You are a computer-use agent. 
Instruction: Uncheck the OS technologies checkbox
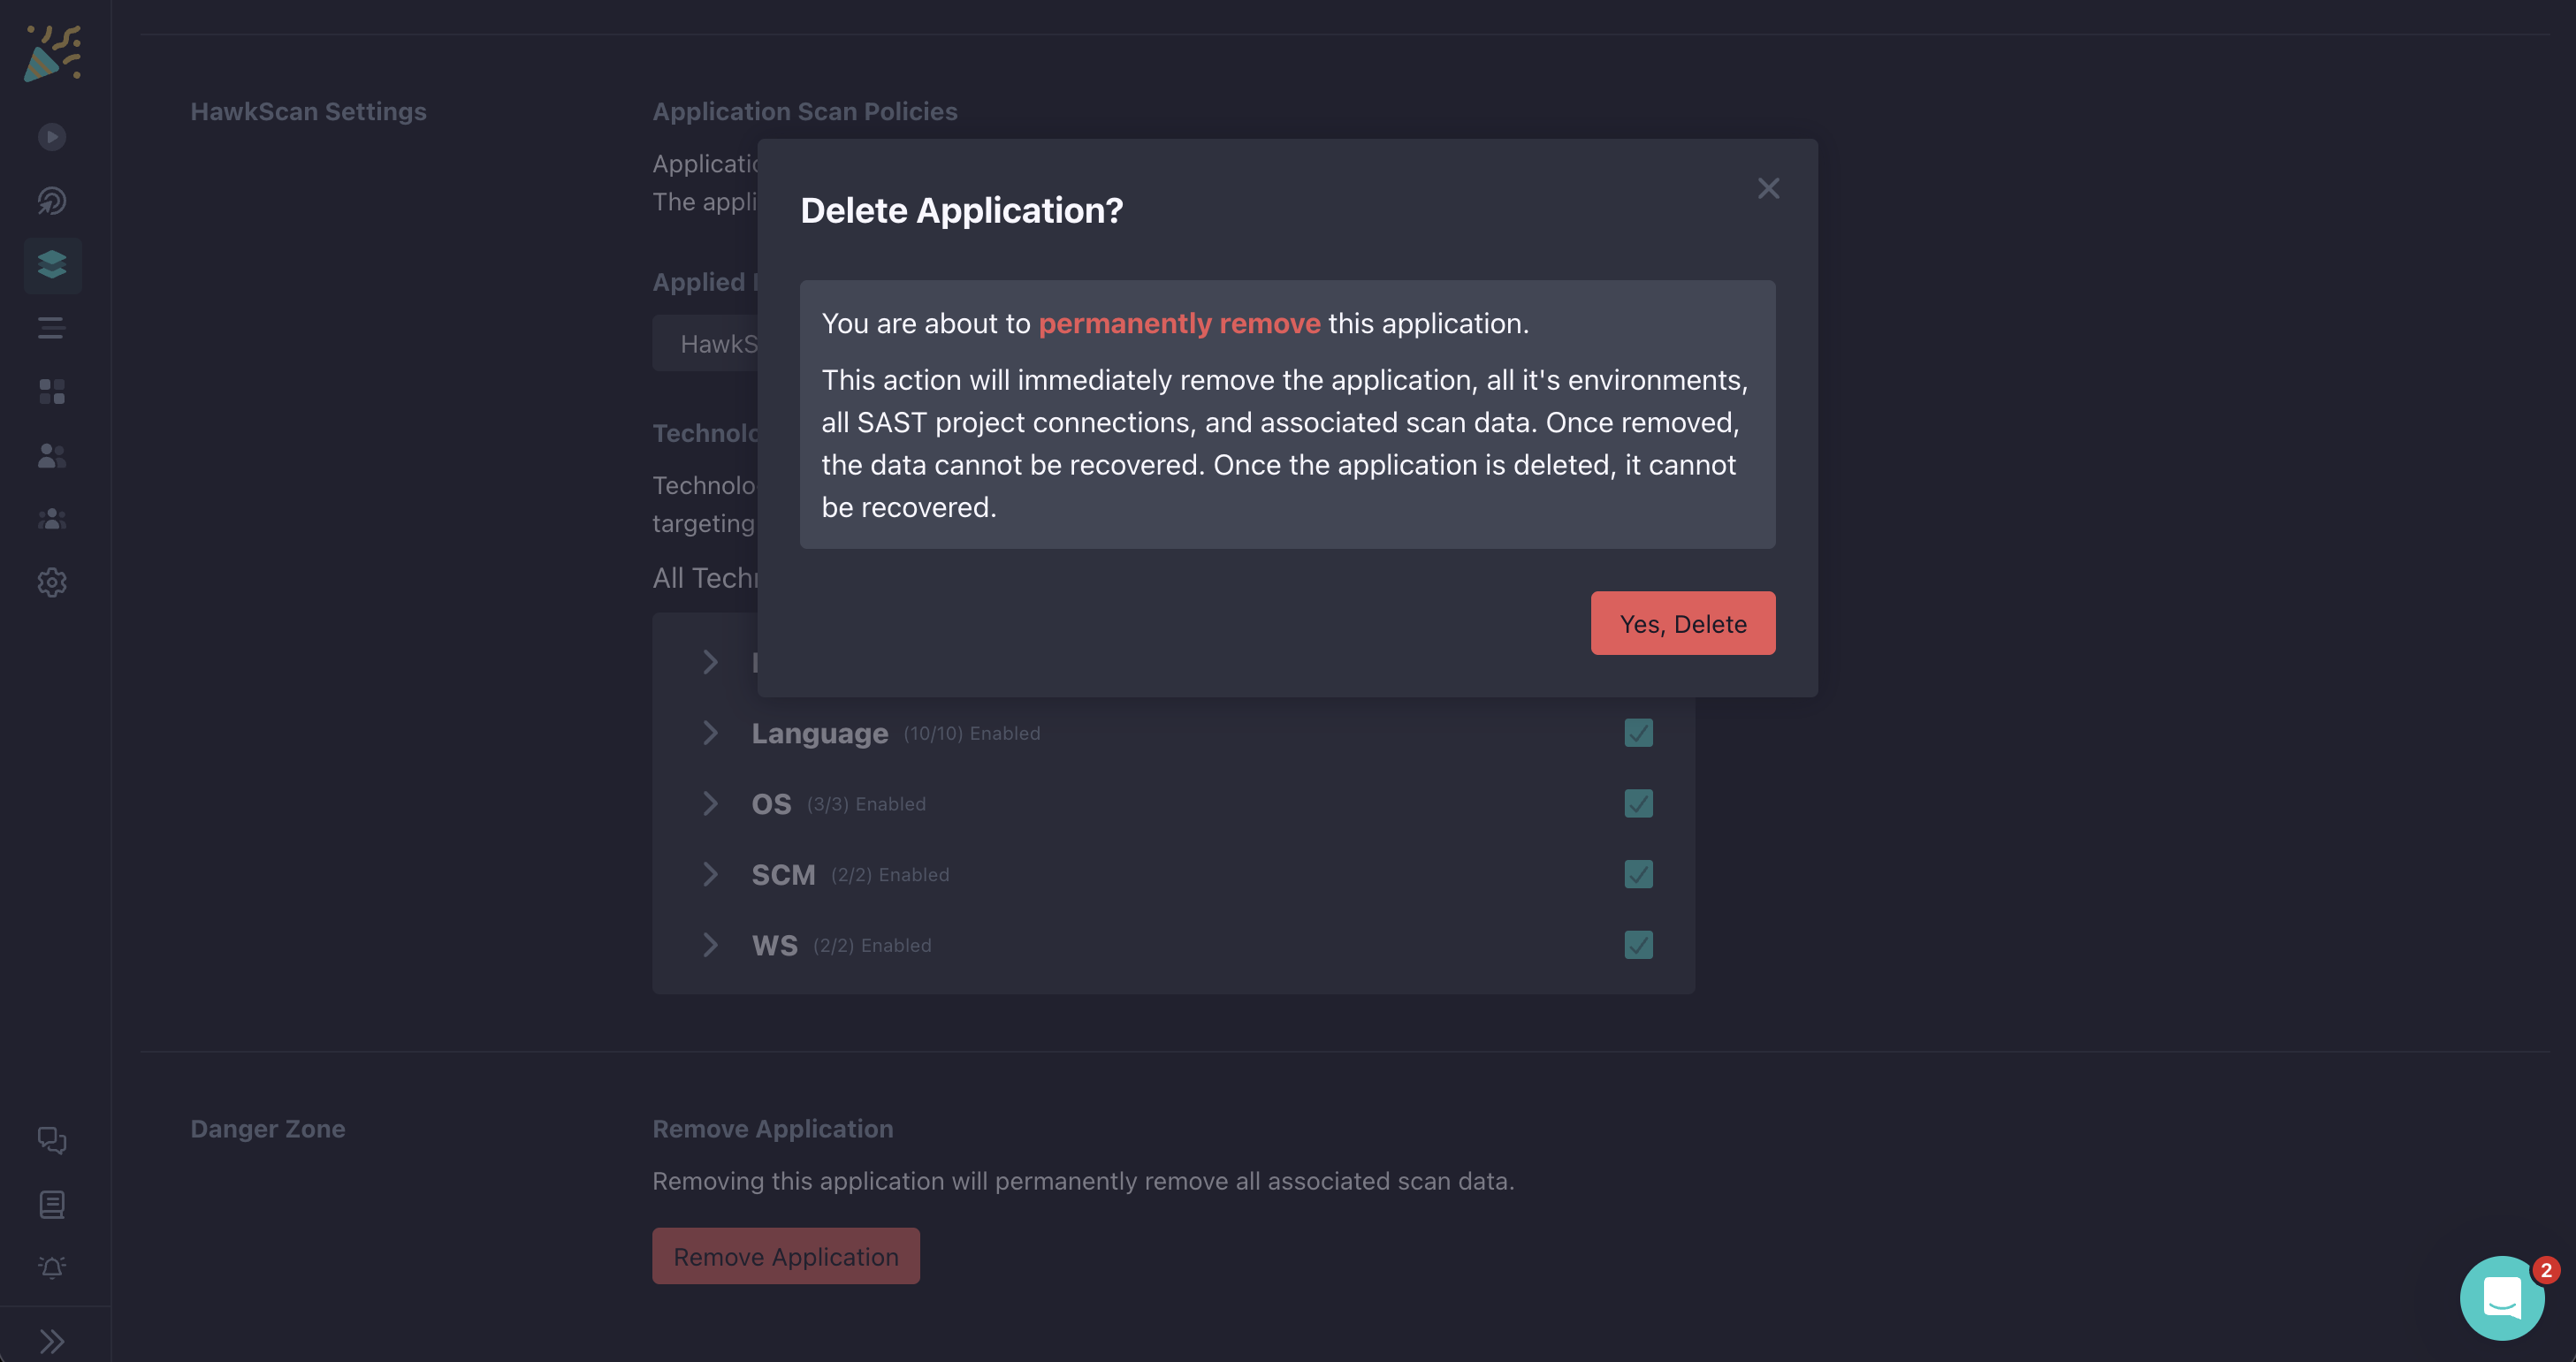click(x=1637, y=803)
